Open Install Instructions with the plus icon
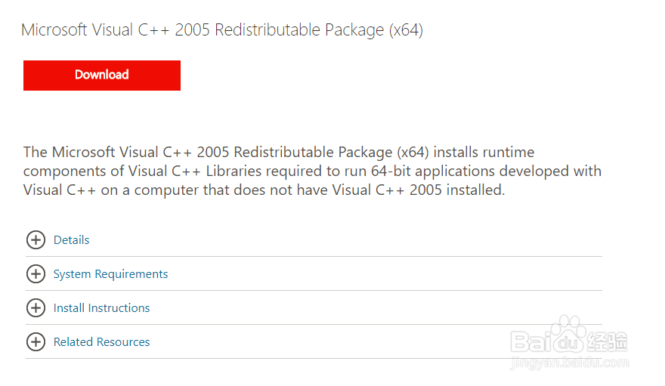Screen dimensions: 665x386 [36, 307]
